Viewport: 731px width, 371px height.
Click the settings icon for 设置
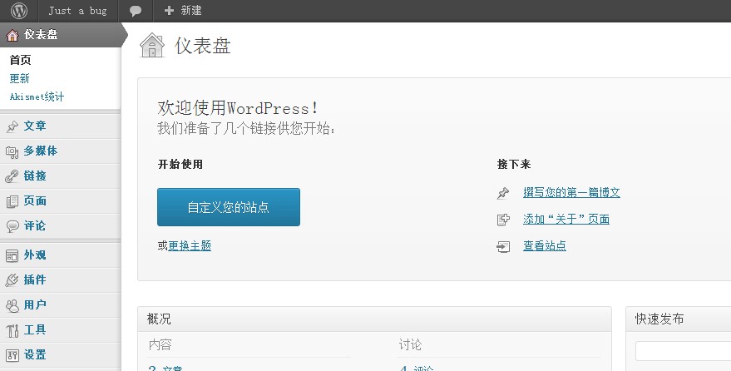click(12, 355)
